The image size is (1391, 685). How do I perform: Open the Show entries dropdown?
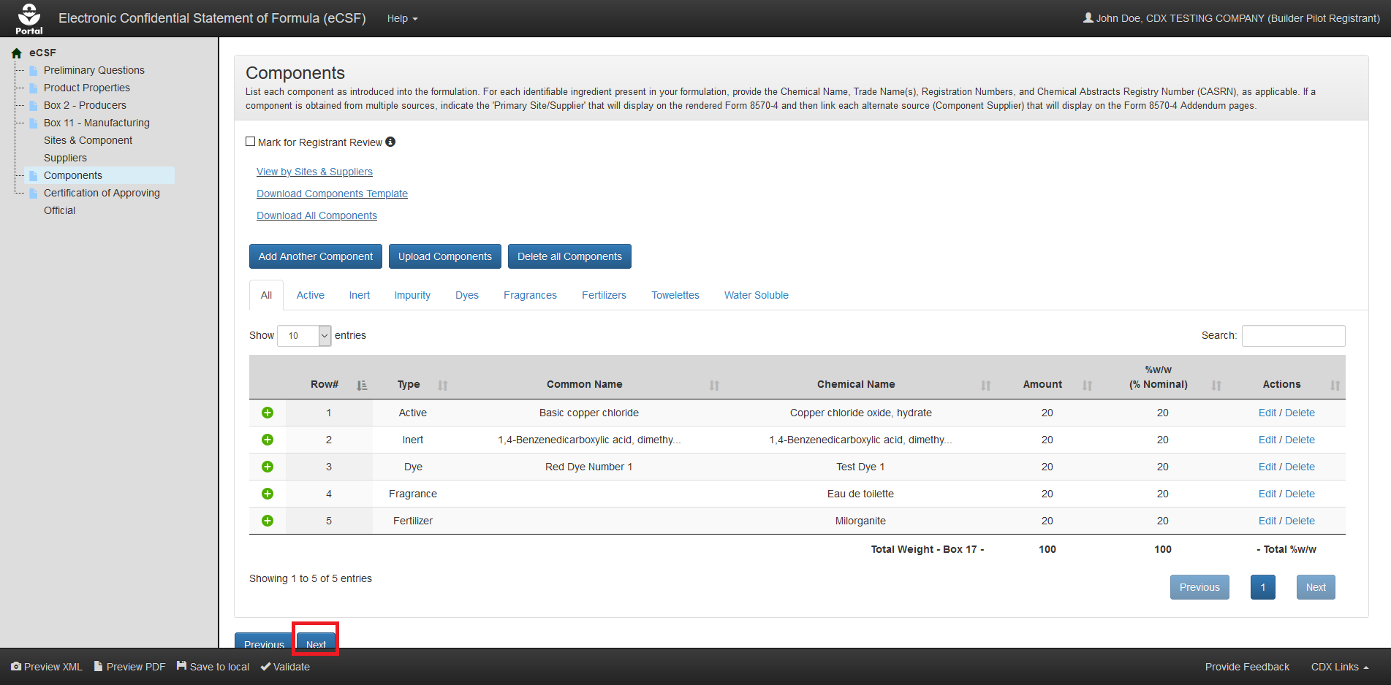(304, 335)
